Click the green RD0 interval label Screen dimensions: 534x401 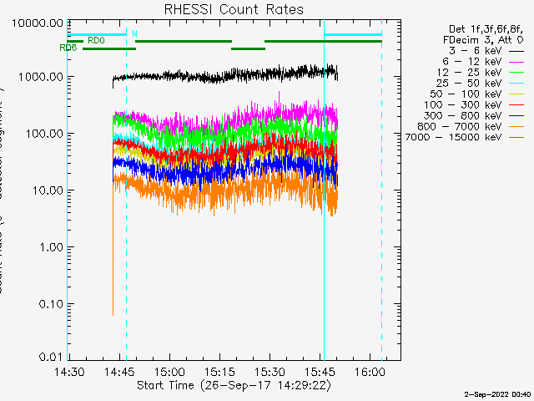coord(96,41)
